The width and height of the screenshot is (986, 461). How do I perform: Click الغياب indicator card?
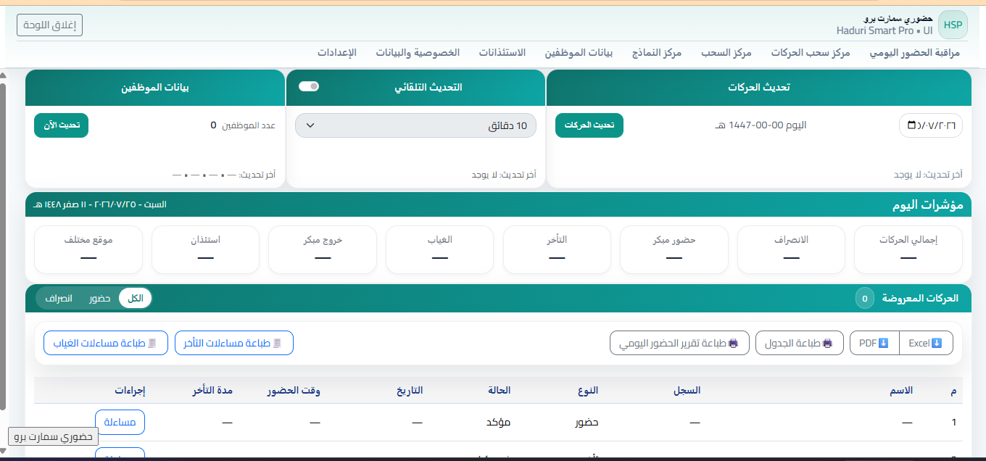point(439,249)
